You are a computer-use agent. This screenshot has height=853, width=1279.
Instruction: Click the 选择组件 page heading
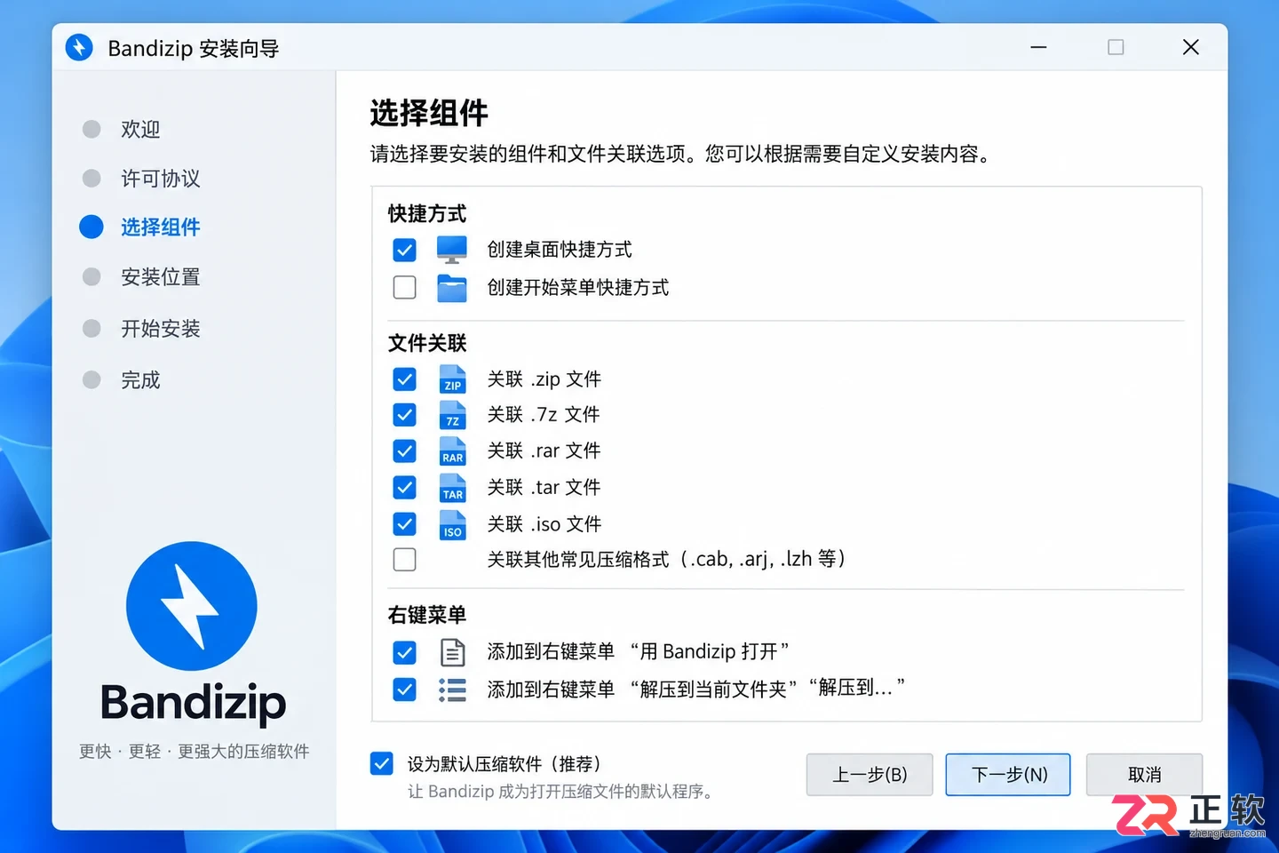point(429,114)
